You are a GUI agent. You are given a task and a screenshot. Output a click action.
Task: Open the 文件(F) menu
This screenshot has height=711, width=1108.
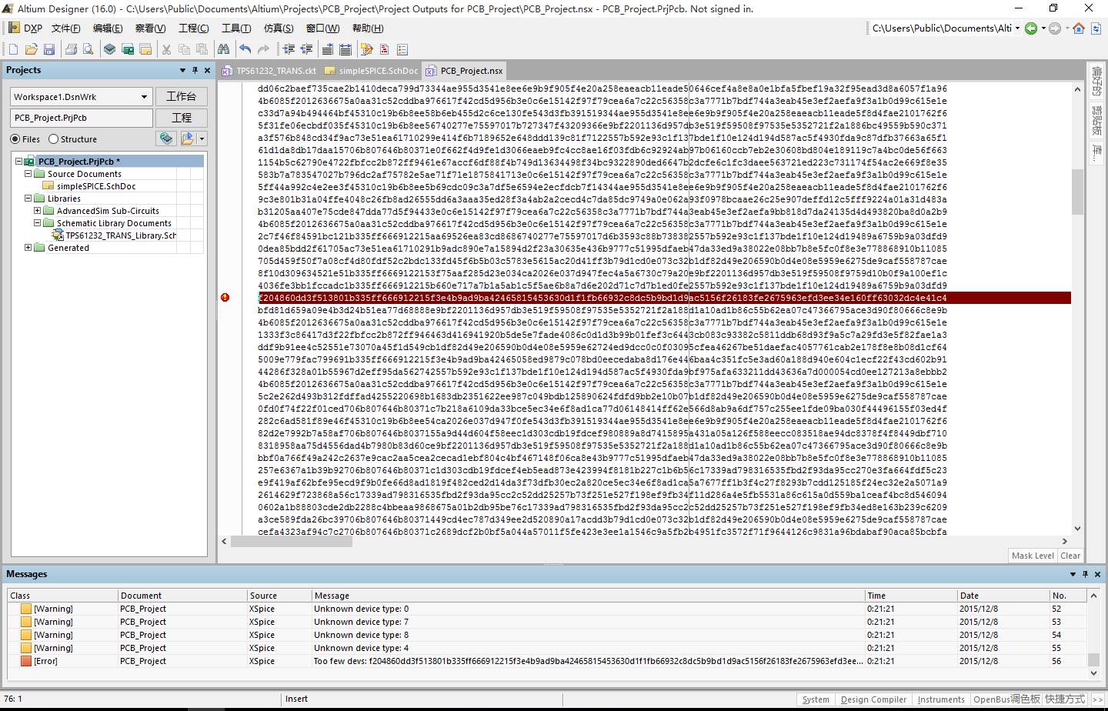tap(66, 28)
